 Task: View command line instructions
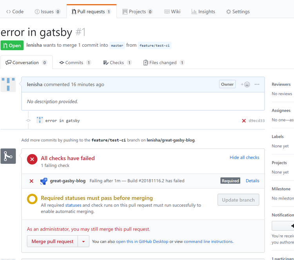coord(208,242)
